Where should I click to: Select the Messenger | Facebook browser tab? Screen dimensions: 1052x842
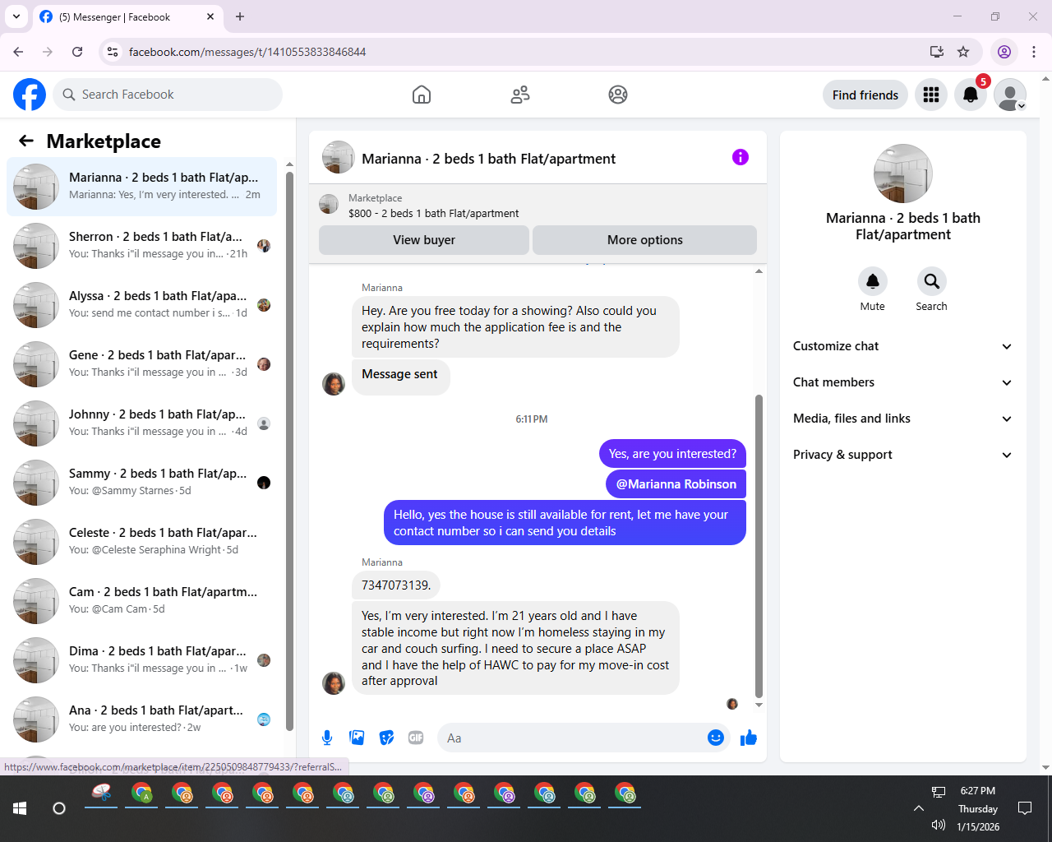pos(127,16)
